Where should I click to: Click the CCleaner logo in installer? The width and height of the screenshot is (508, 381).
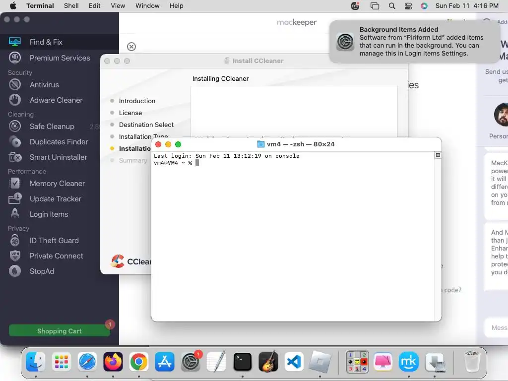[x=130, y=261]
